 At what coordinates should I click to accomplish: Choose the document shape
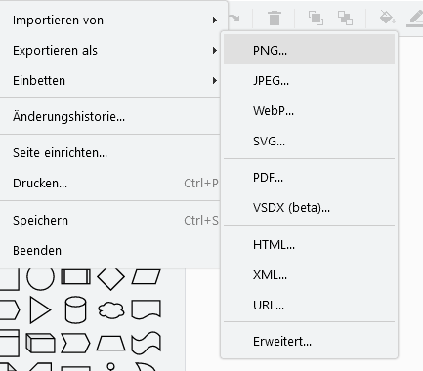pyautogui.click(x=146, y=309)
